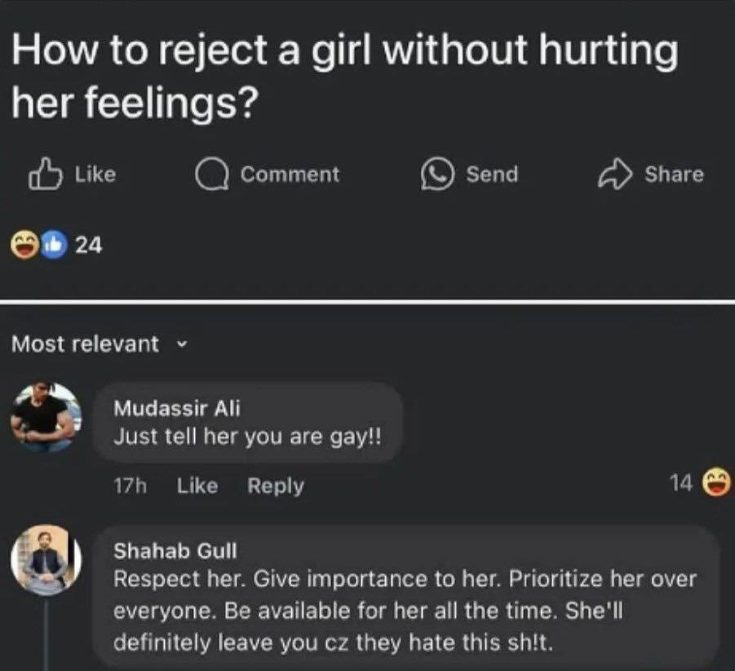Tap the Comment speech bubble icon
735x671 pixels.
tap(212, 175)
